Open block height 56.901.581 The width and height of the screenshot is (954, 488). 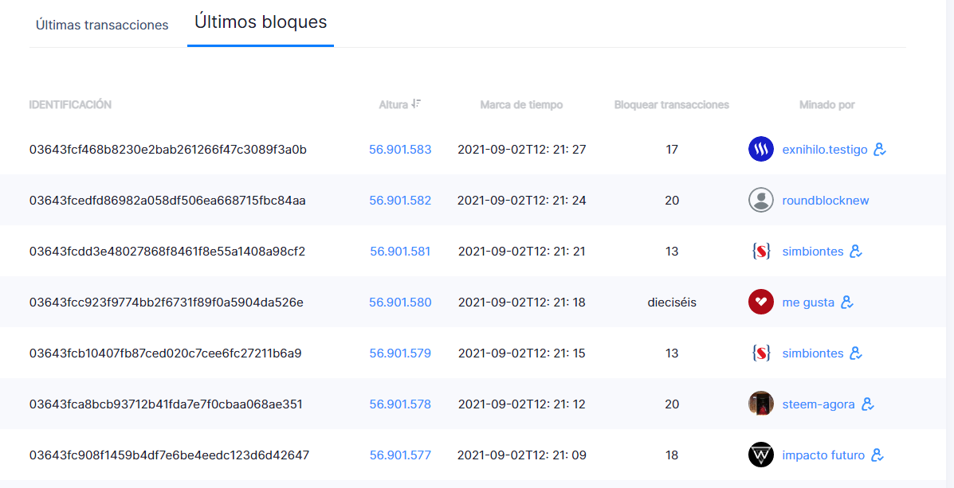tap(400, 252)
